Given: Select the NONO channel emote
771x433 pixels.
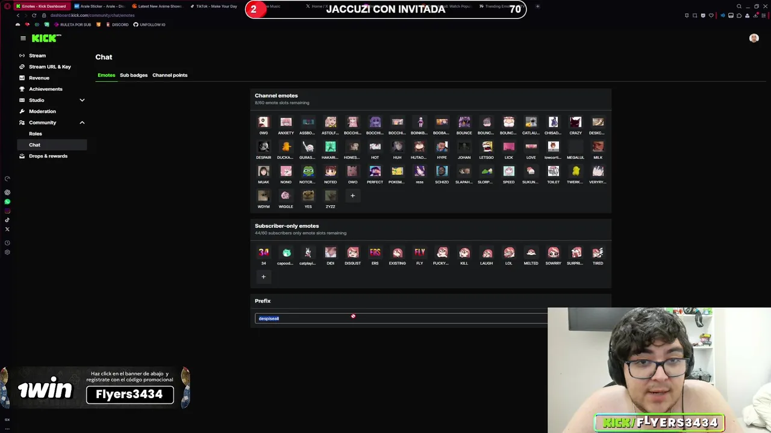Looking at the screenshot, I should click(286, 175).
